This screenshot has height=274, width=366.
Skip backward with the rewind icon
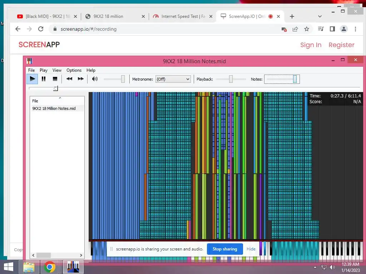pos(69,79)
